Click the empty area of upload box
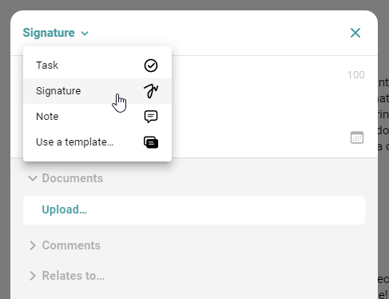389x299 pixels. pos(226,210)
